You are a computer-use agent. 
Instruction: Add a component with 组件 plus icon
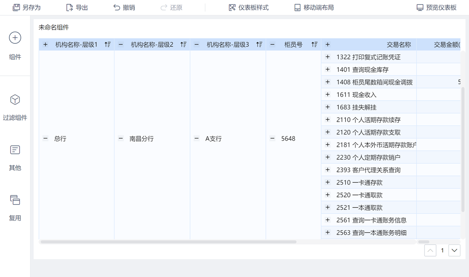(x=15, y=38)
